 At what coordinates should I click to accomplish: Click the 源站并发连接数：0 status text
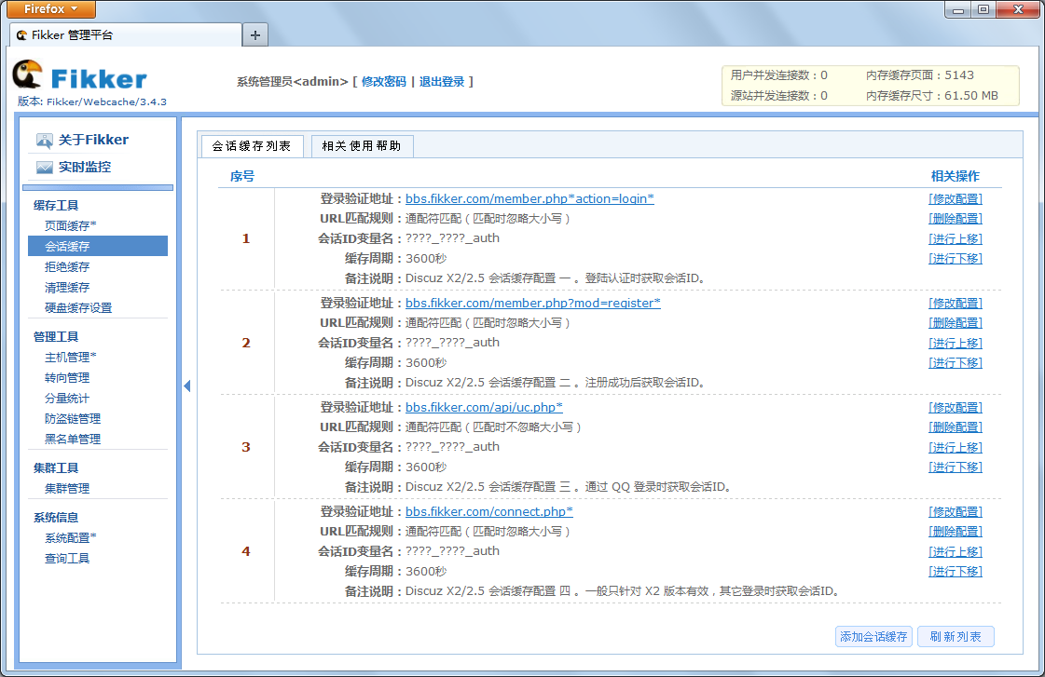click(x=779, y=96)
